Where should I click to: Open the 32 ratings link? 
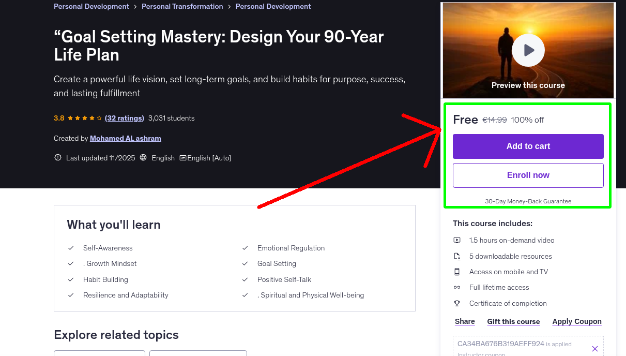pos(124,118)
